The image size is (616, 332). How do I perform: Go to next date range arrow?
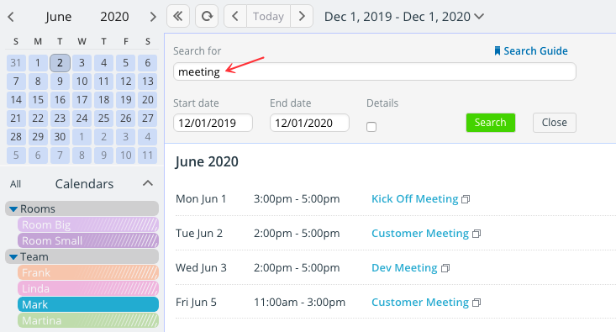302,16
